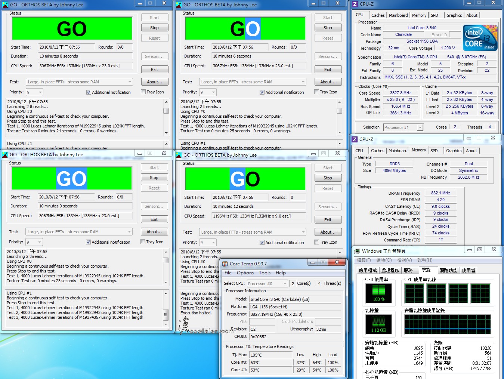Click the DDR3 memory type value in CPU-Z
The width and height of the screenshot is (504, 379).
pos(395,164)
